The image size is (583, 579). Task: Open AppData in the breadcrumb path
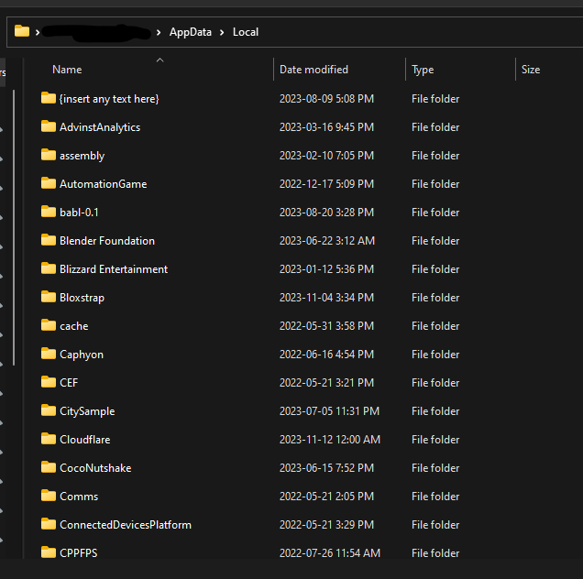(191, 32)
